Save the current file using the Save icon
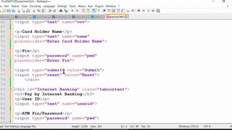 9,11
